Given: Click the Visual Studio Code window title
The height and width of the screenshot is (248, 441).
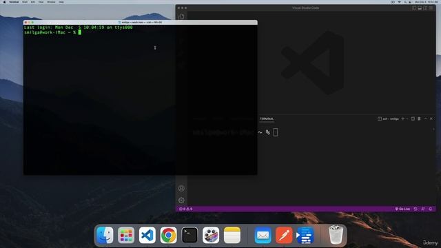Looking at the screenshot, I should 305,8.
